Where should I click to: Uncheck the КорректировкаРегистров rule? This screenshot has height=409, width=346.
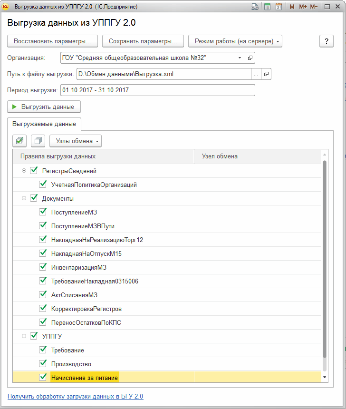pyautogui.click(x=43, y=309)
